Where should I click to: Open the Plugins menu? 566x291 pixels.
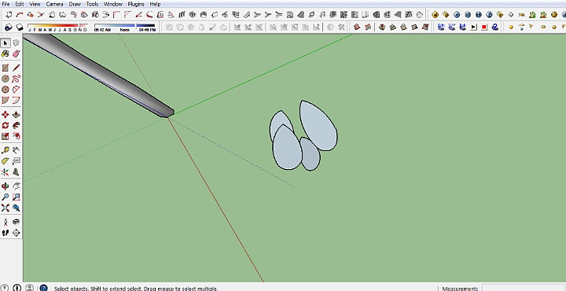pyautogui.click(x=136, y=4)
